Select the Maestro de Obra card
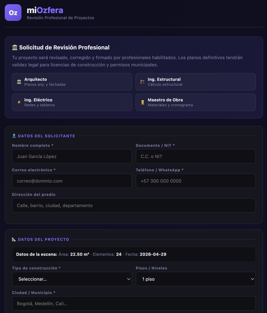 (x=195, y=102)
